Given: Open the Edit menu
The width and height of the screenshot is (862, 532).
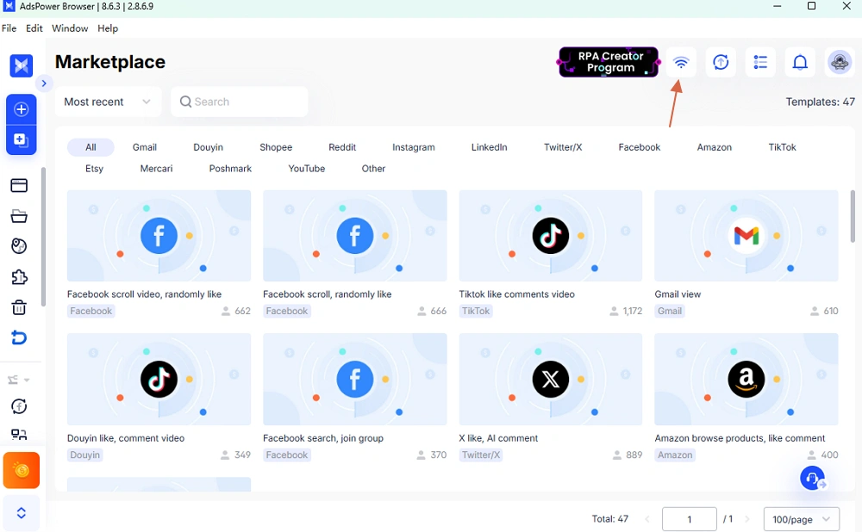Looking at the screenshot, I should tap(34, 28).
